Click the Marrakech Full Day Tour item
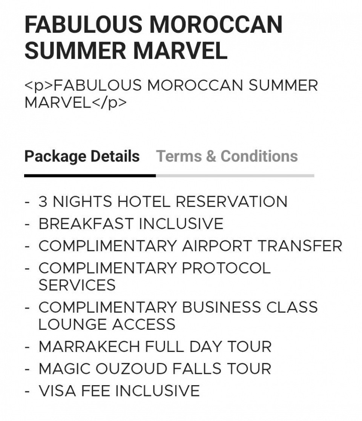 click(155, 346)
